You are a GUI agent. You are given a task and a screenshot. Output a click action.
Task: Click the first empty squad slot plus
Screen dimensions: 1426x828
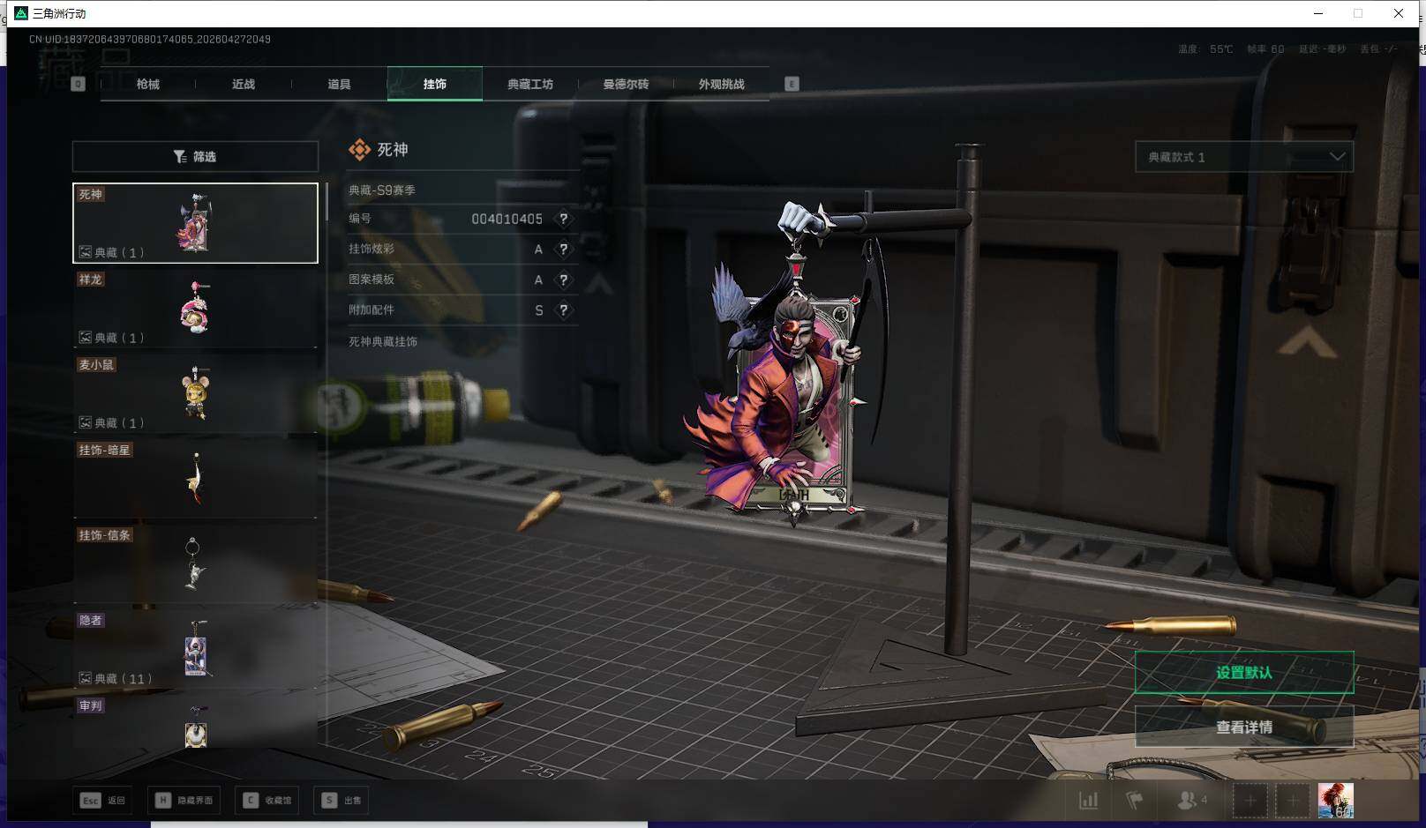1250,801
